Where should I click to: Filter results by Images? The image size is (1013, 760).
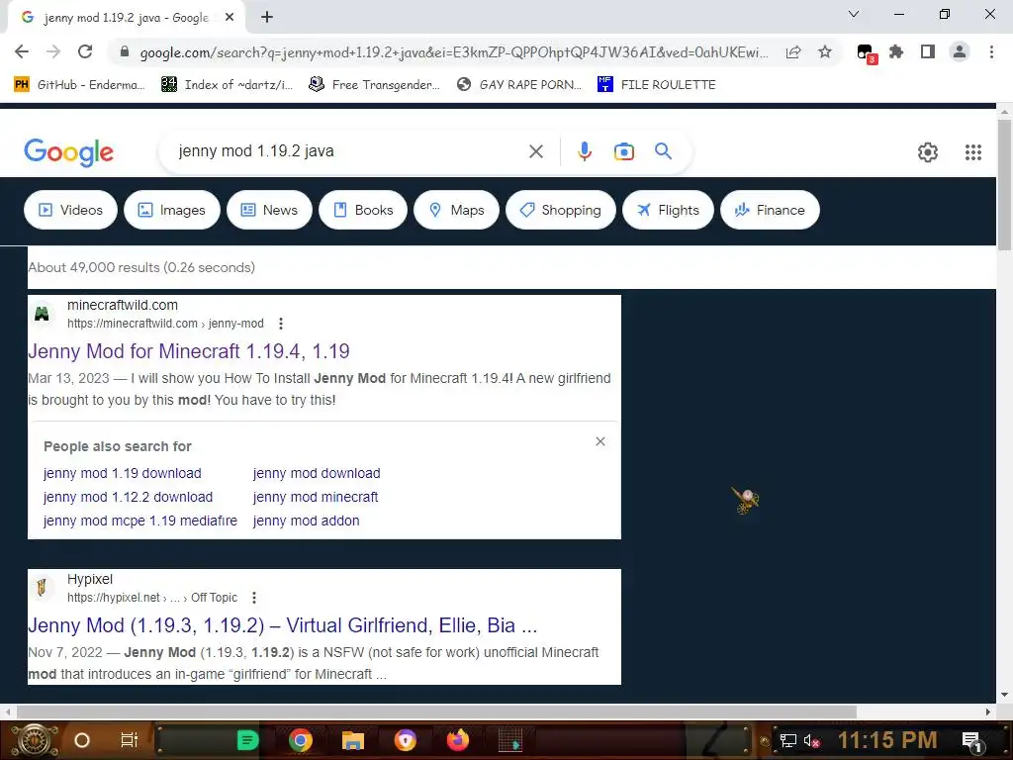pos(172,210)
